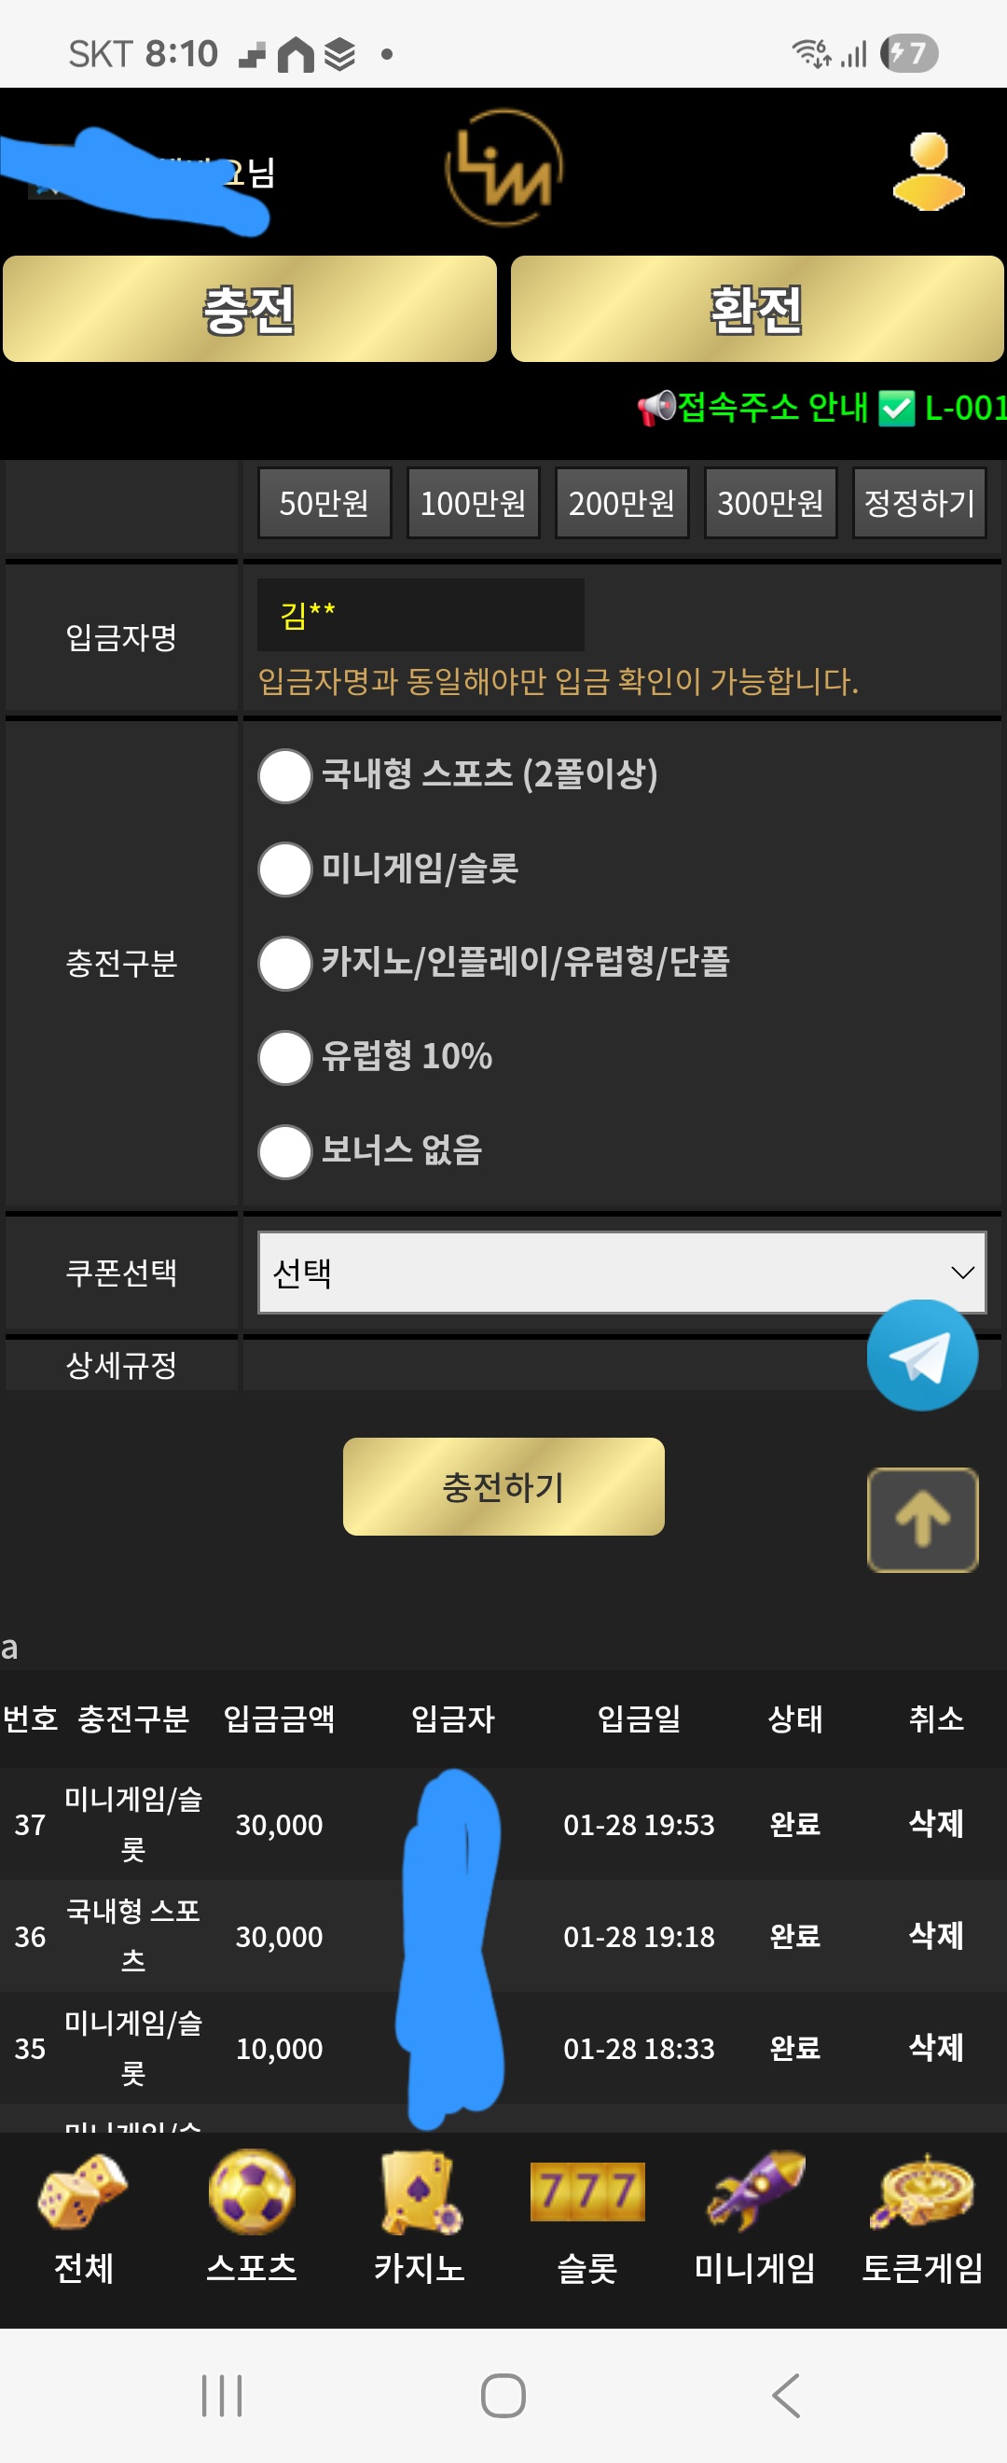Image resolution: width=1007 pixels, height=2463 pixels.
Task: Choose the 미니게임/슬롯 bonus option
Action: tap(283, 872)
